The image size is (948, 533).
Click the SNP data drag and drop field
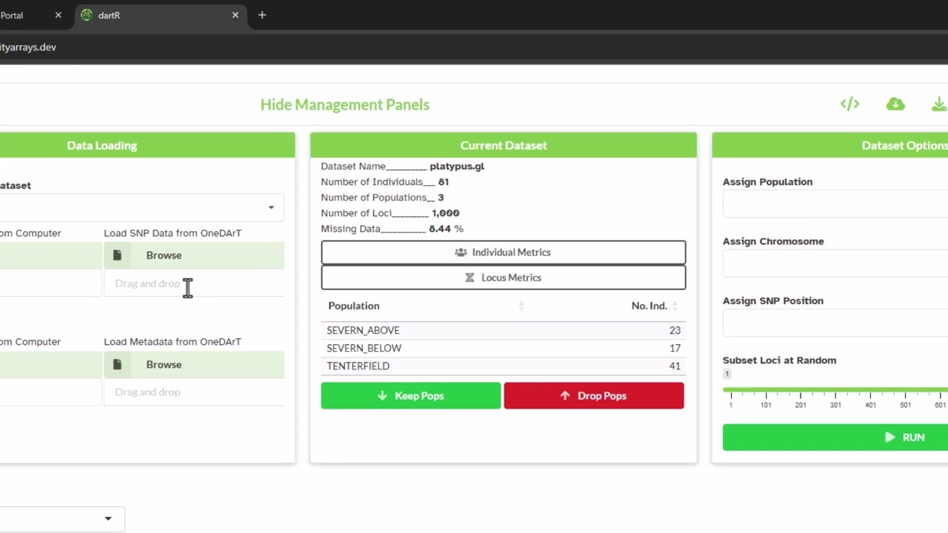[x=194, y=284]
